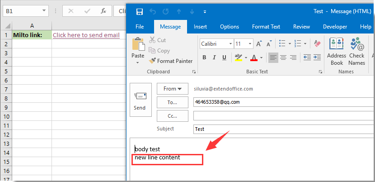Open Basic Text dialog launcher

[320, 72]
